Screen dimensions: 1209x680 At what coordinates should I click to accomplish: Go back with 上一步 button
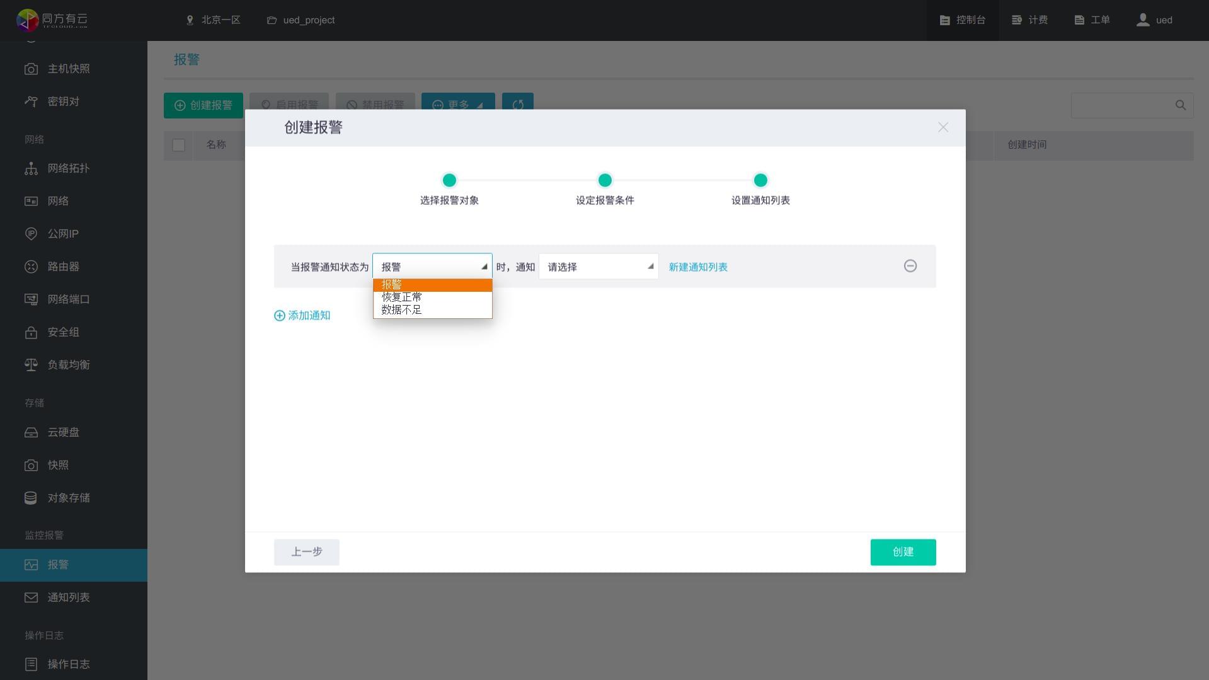pyautogui.click(x=306, y=552)
